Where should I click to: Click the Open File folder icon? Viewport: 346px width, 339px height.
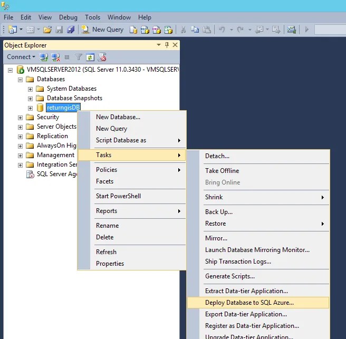coord(47,30)
